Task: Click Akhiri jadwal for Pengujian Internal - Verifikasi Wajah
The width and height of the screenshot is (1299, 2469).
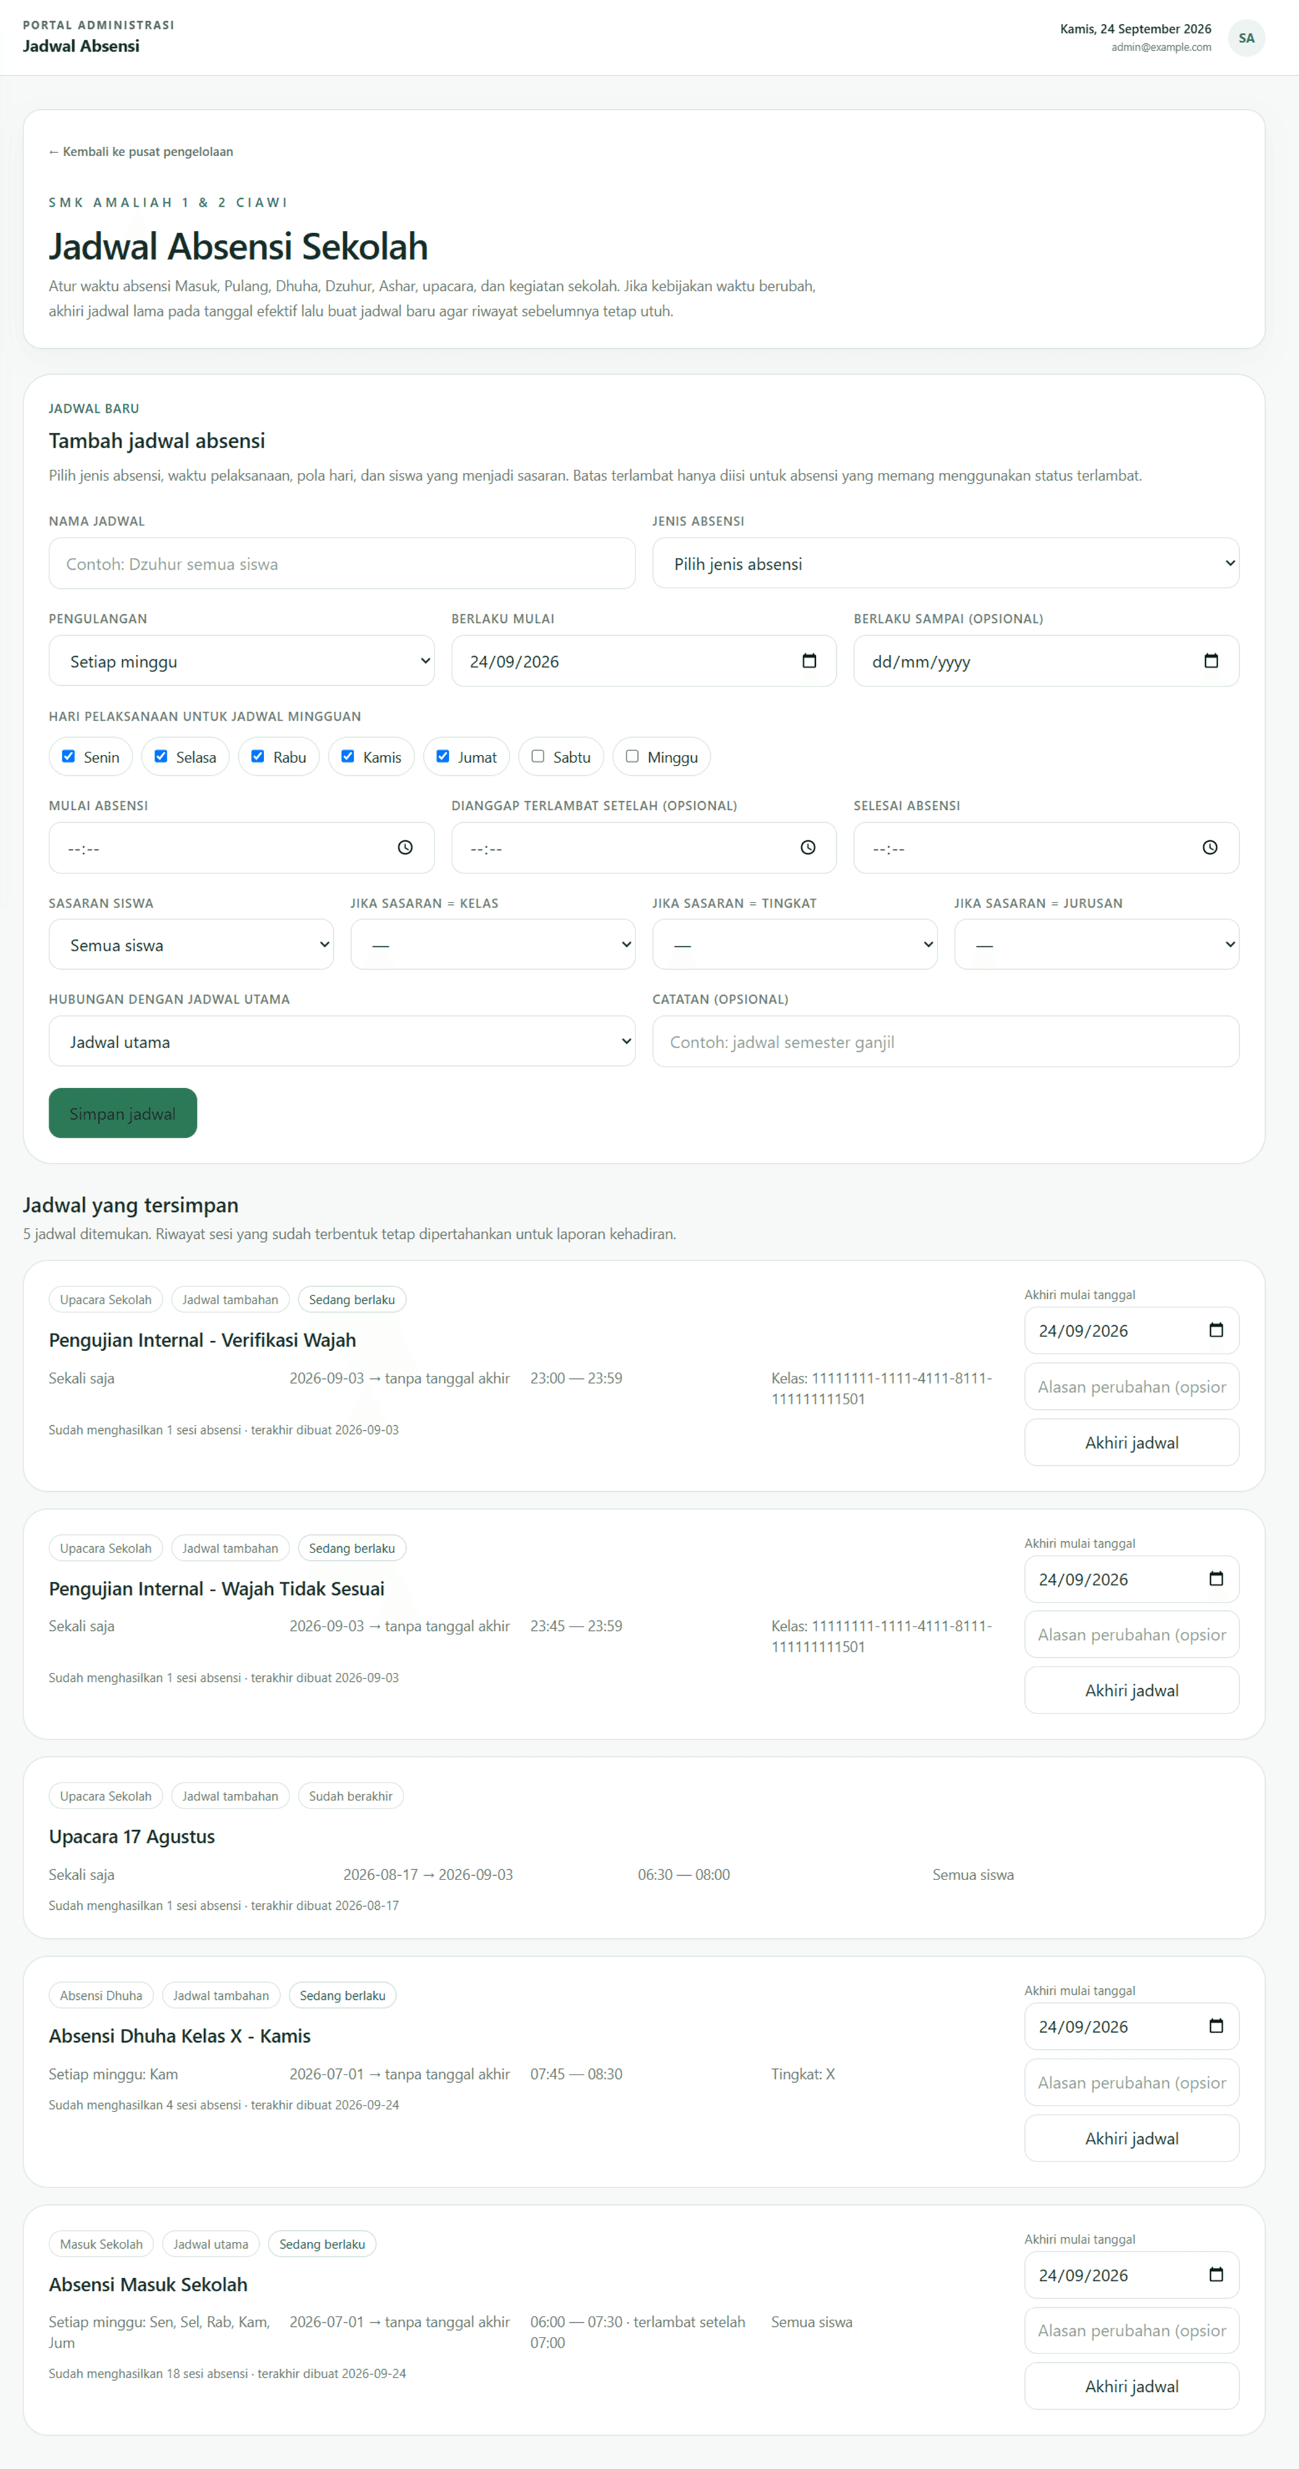Action: click(x=1131, y=1443)
